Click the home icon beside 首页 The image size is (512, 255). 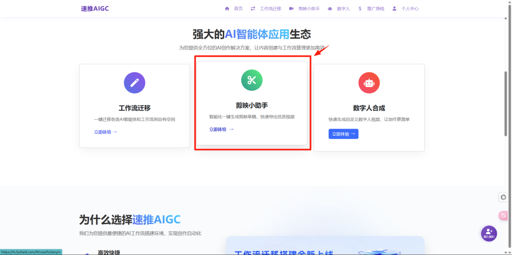[x=227, y=9]
